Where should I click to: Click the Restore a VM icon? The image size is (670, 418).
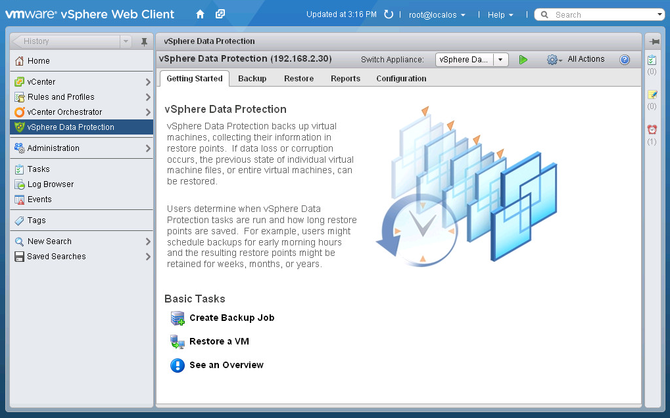point(178,342)
